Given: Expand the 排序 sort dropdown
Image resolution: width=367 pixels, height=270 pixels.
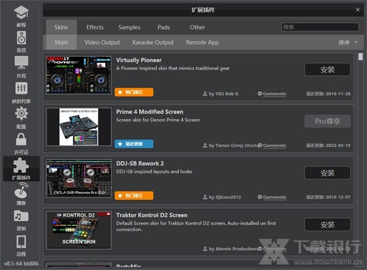Looking at the screenshot, I should pyautogui.click(x=348, y=42).
